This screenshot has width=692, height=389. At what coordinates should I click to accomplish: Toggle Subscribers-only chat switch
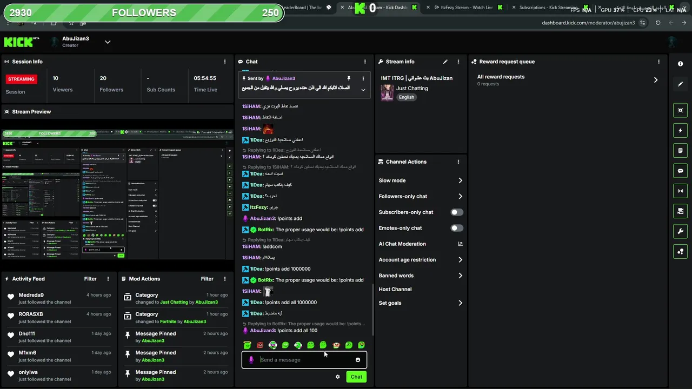(x=457, y=212)
